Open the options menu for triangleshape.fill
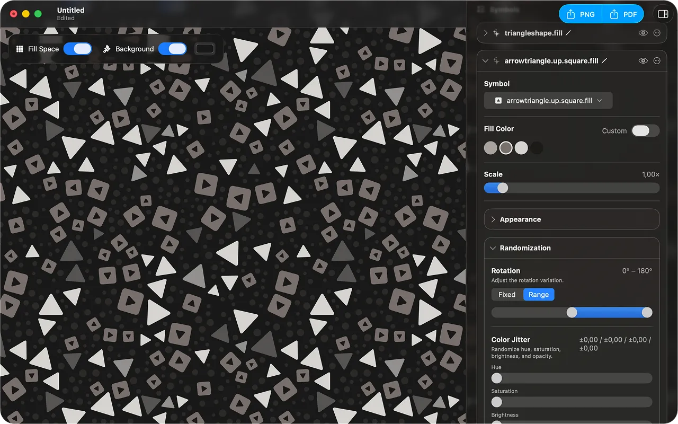This screenshot has width=678, height=424. pyautogui.click(x=657, y=33)
